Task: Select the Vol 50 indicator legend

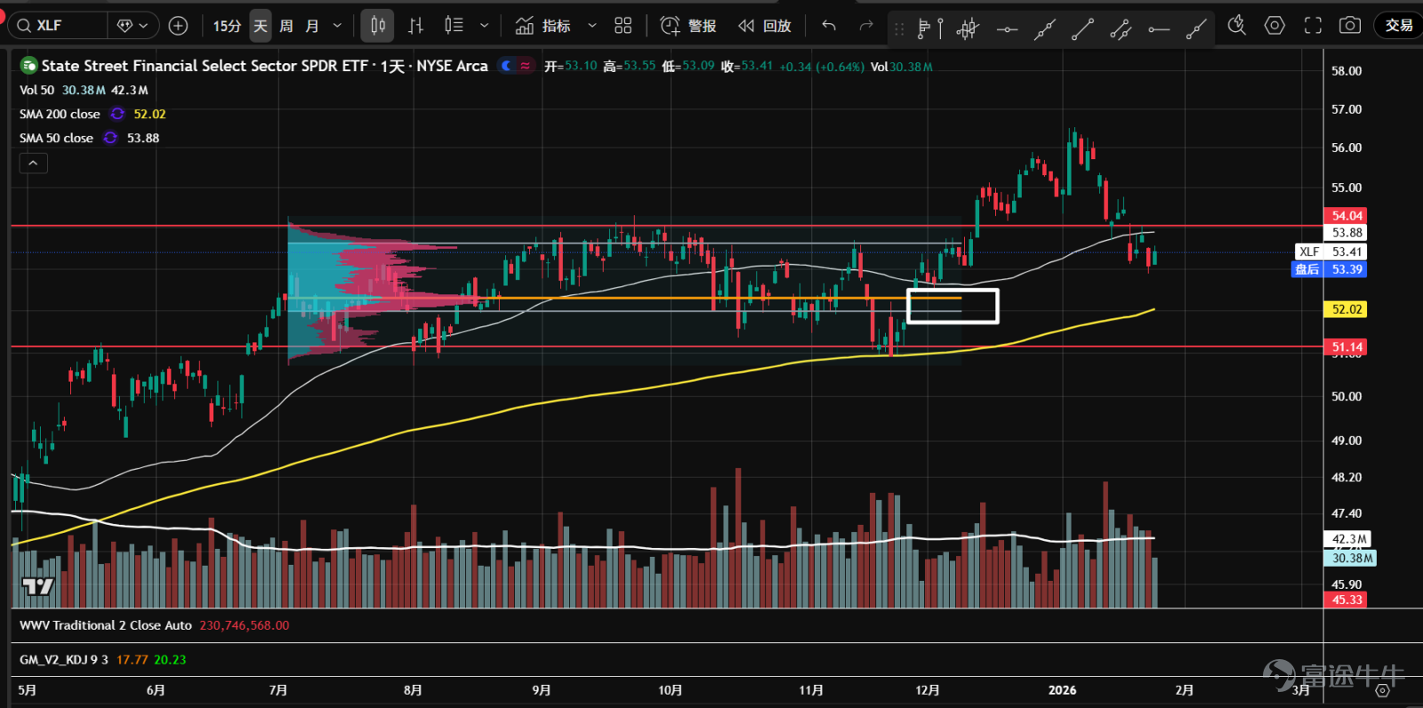Action: 36,90
